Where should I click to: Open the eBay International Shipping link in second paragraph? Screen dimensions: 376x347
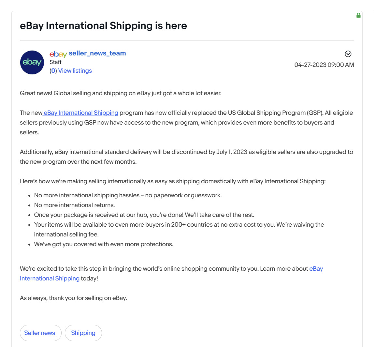pos(81,113)
